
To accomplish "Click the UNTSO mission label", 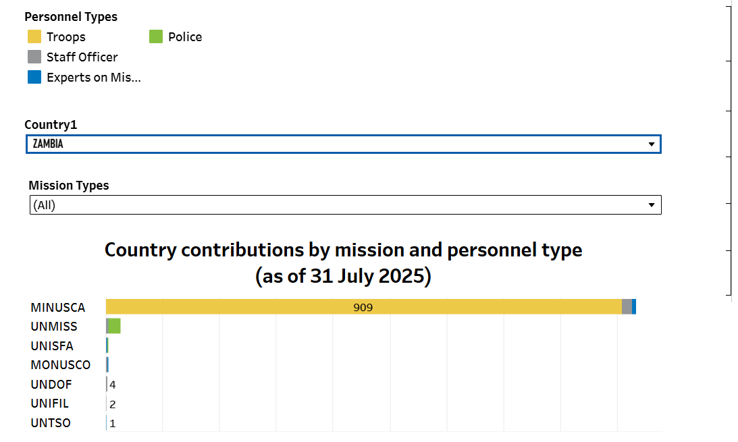I will (x=51, y=423).
